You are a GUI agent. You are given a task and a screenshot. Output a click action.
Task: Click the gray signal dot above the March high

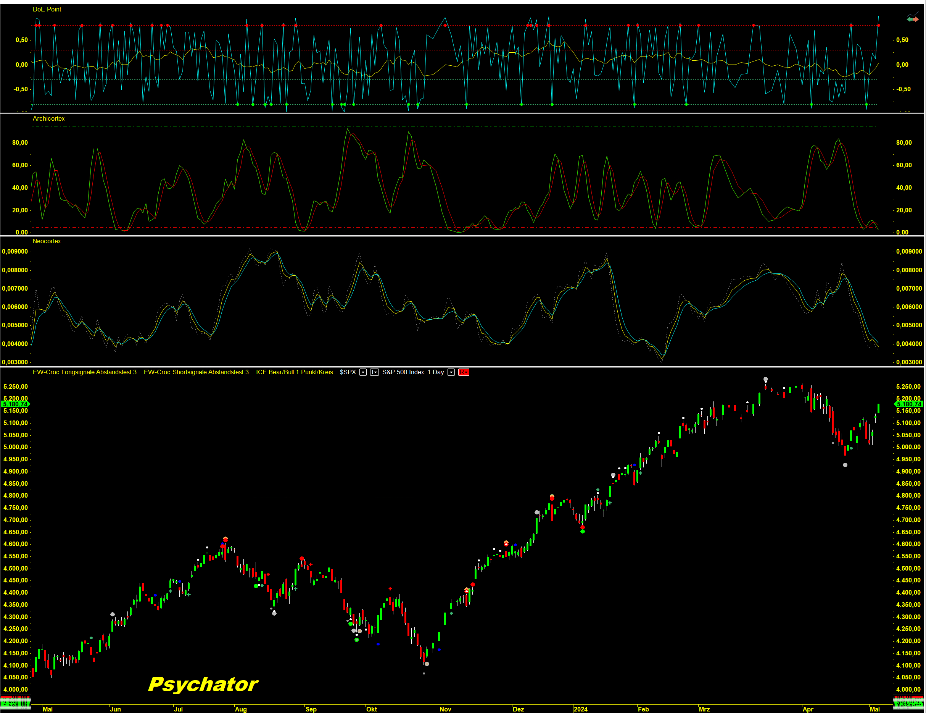(x=766, y=379)
